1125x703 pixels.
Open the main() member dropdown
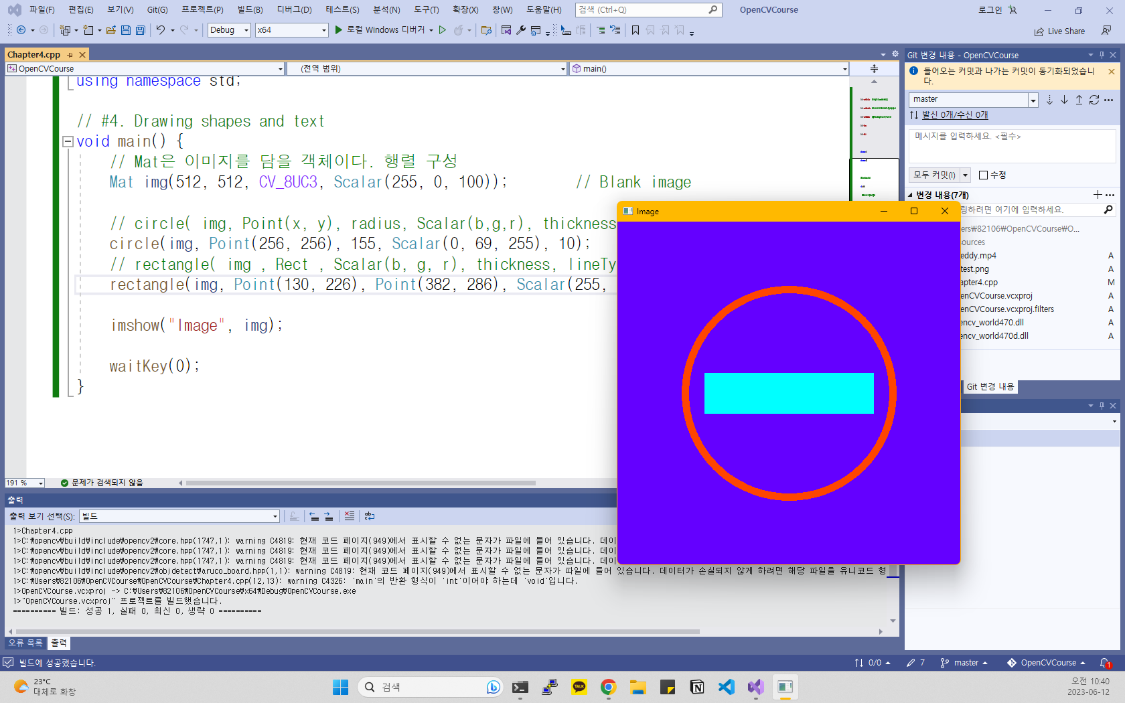709,68
